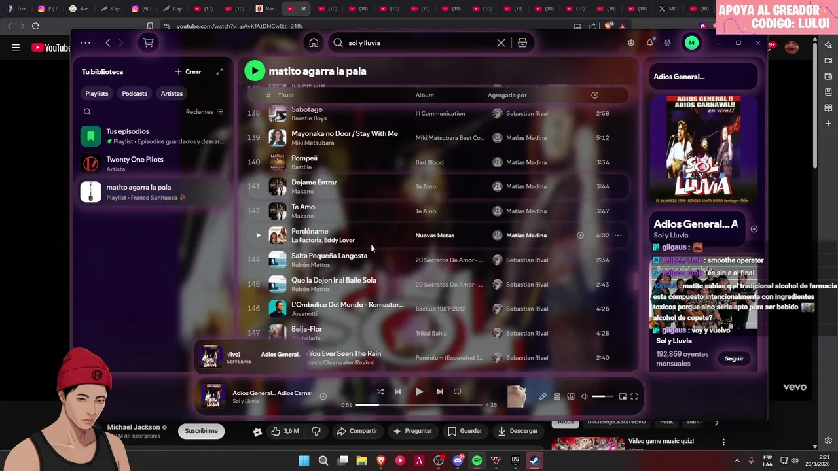Adjust the Spotify volume slider

(603, 396)
